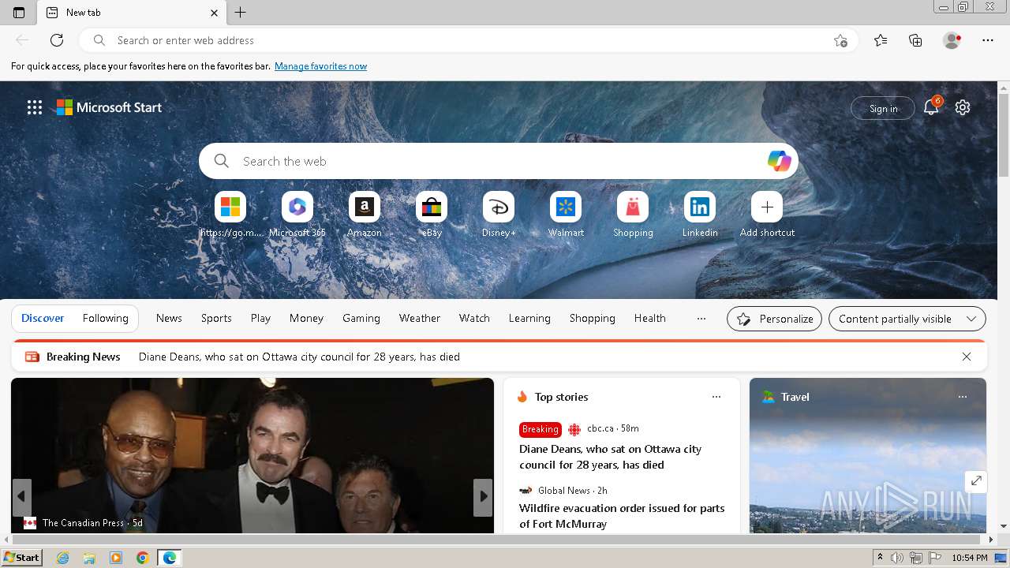1010x568 pixels.
Task: Click the Sign in button
Action: (883, 108)
